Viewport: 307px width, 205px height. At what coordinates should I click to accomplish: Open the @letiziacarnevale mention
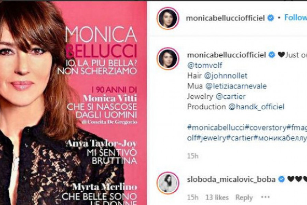(x=236, y=86)
